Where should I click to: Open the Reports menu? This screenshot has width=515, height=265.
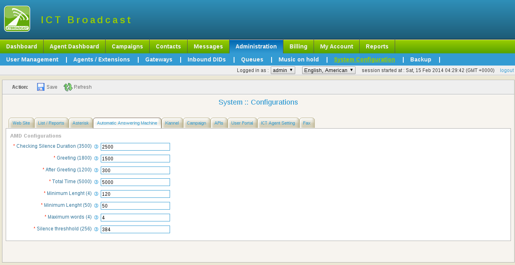(377, 46)
